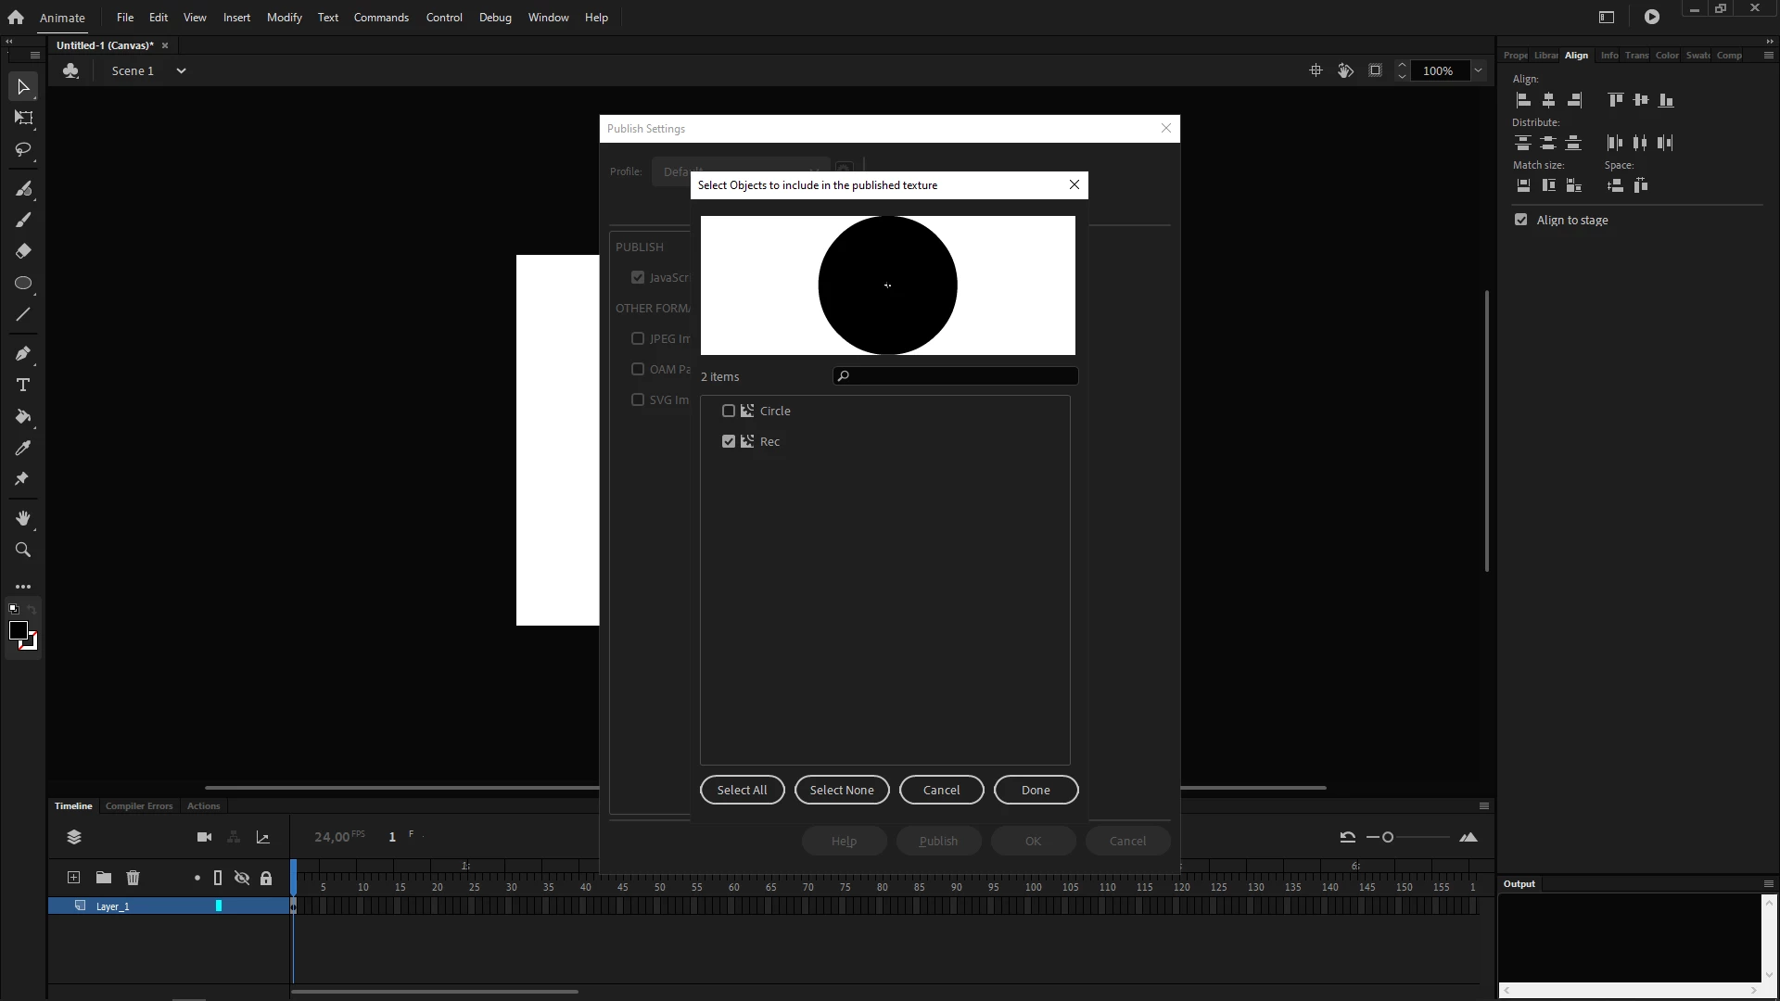Open the zoom percentage dropdown arrow
This screenshot has width=1780, height=1001.
click(x=1478, y=70)
